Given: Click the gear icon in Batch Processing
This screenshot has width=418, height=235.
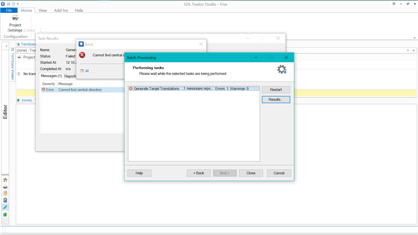Looking at the screenshot, I should click(x=281, y=69).
